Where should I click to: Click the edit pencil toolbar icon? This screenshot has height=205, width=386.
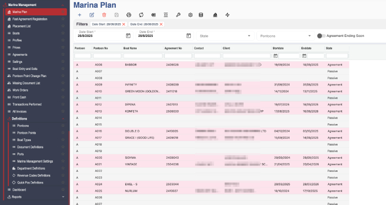tap(92, 15)
